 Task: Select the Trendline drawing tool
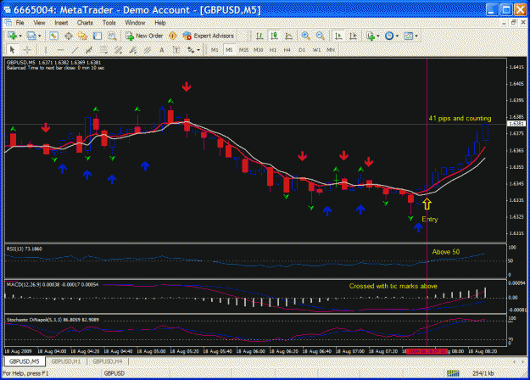coord(75,50)
